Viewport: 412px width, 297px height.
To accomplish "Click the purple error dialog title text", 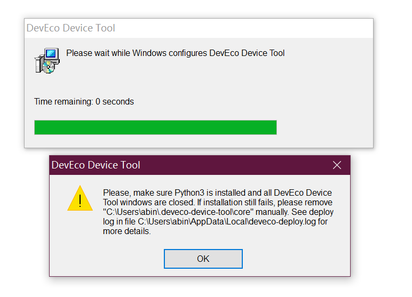I will click(96, 165).
